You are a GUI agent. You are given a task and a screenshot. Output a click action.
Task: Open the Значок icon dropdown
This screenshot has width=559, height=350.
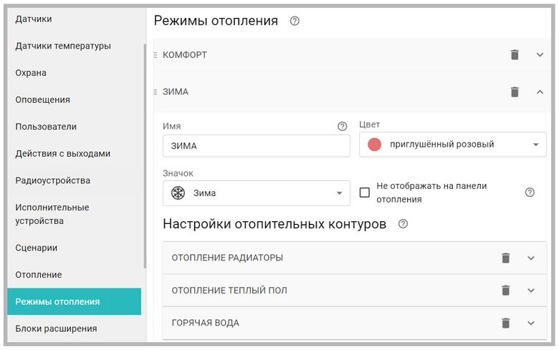[257, 193]
